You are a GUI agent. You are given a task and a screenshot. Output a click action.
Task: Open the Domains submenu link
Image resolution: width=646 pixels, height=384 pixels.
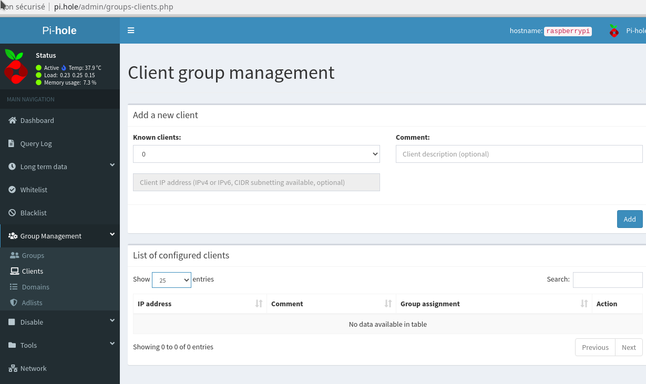point(60,287)
